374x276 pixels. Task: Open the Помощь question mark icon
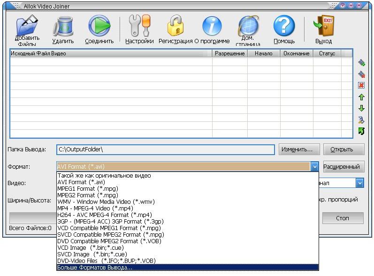(284, 26)
